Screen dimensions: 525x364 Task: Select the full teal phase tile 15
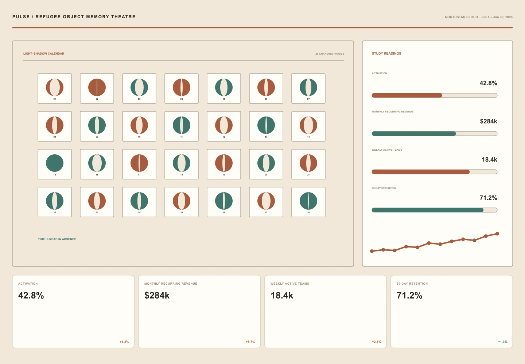55,164
